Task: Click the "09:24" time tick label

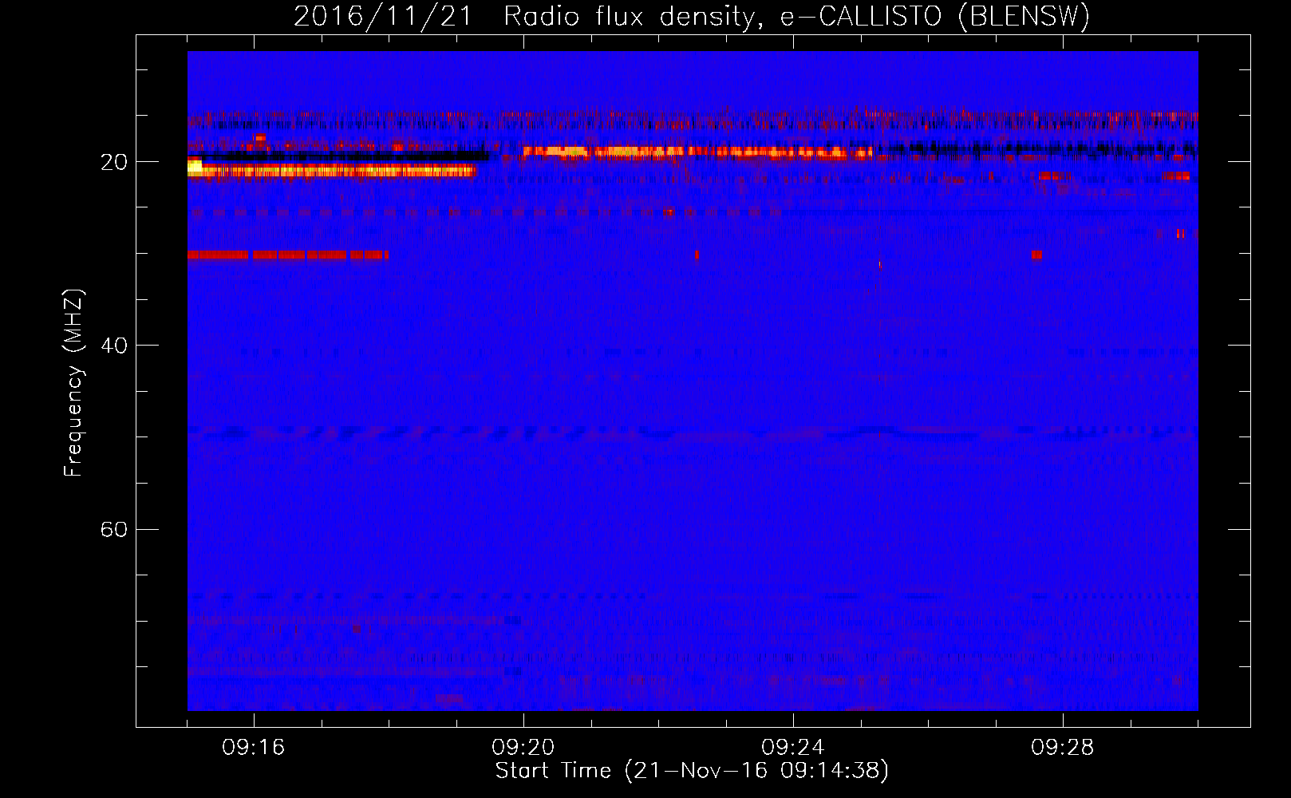Action: pos(792,747)
